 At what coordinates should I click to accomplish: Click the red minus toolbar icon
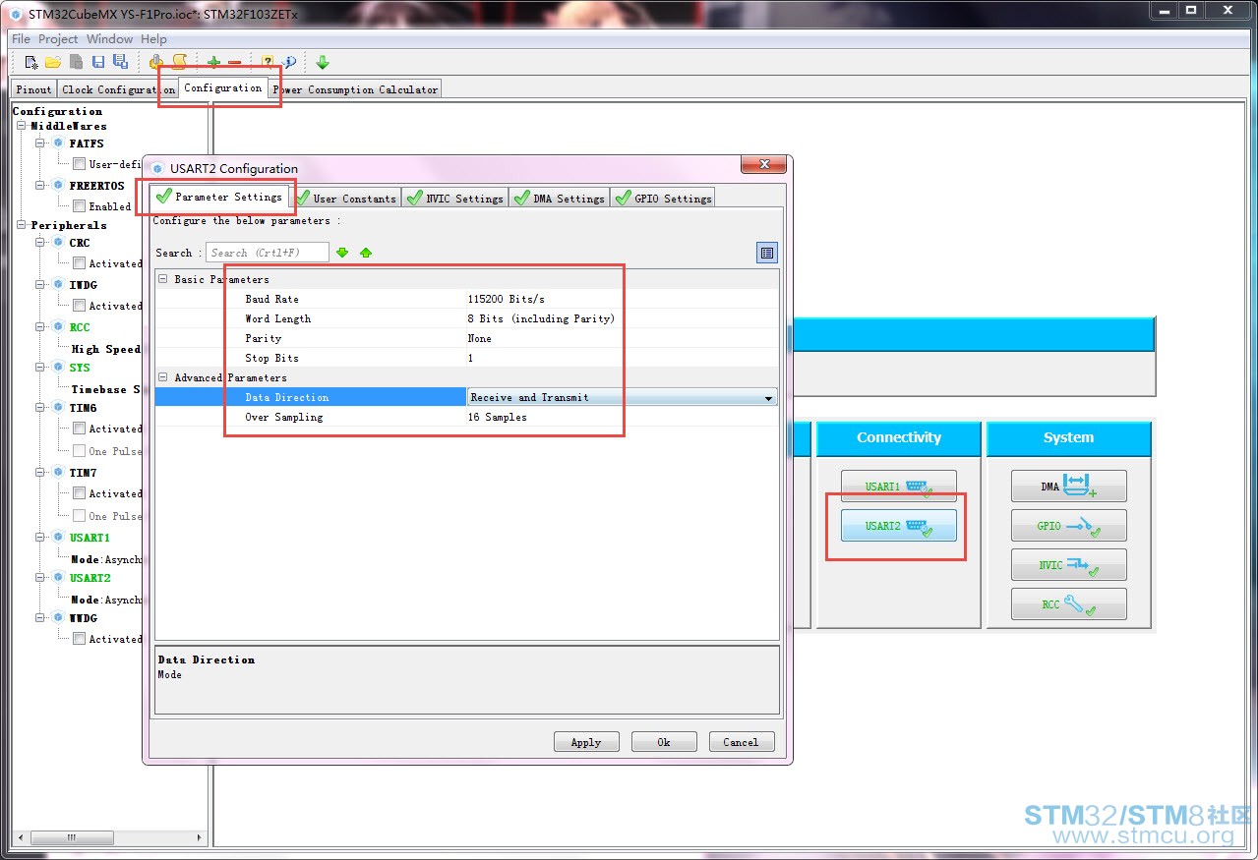point(234,63)
